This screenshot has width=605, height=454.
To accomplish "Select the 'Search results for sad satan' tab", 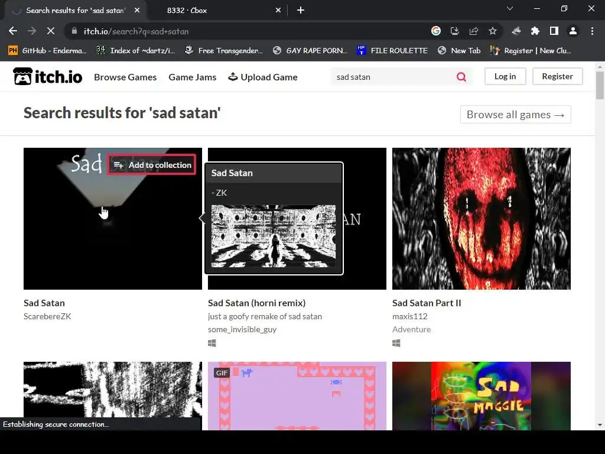I will [x=75, y=11].
